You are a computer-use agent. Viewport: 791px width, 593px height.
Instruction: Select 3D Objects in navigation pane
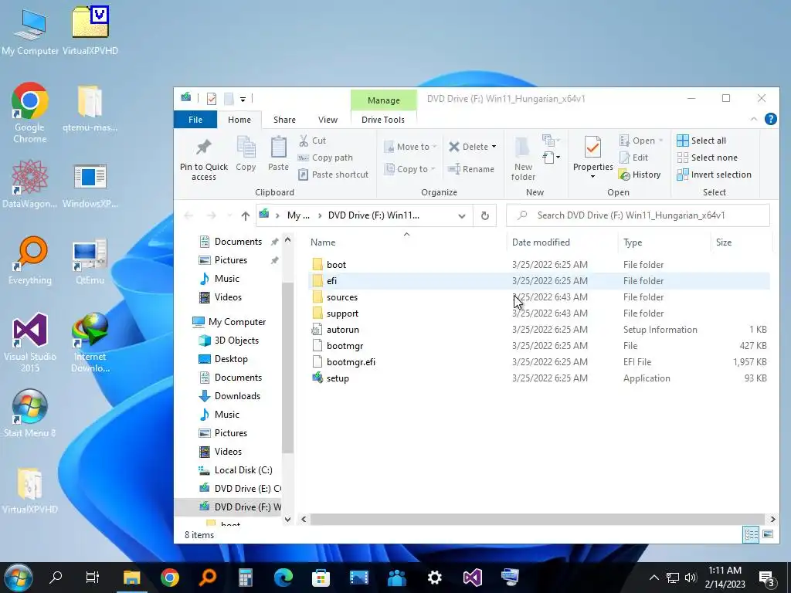pos(229,341)
